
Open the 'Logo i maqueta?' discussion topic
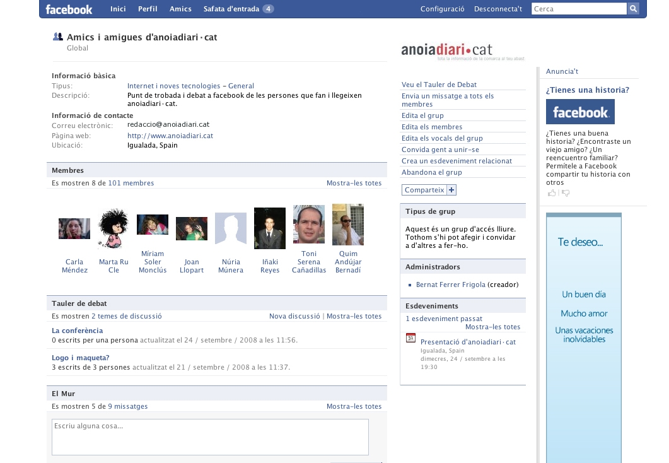point(81,358)
